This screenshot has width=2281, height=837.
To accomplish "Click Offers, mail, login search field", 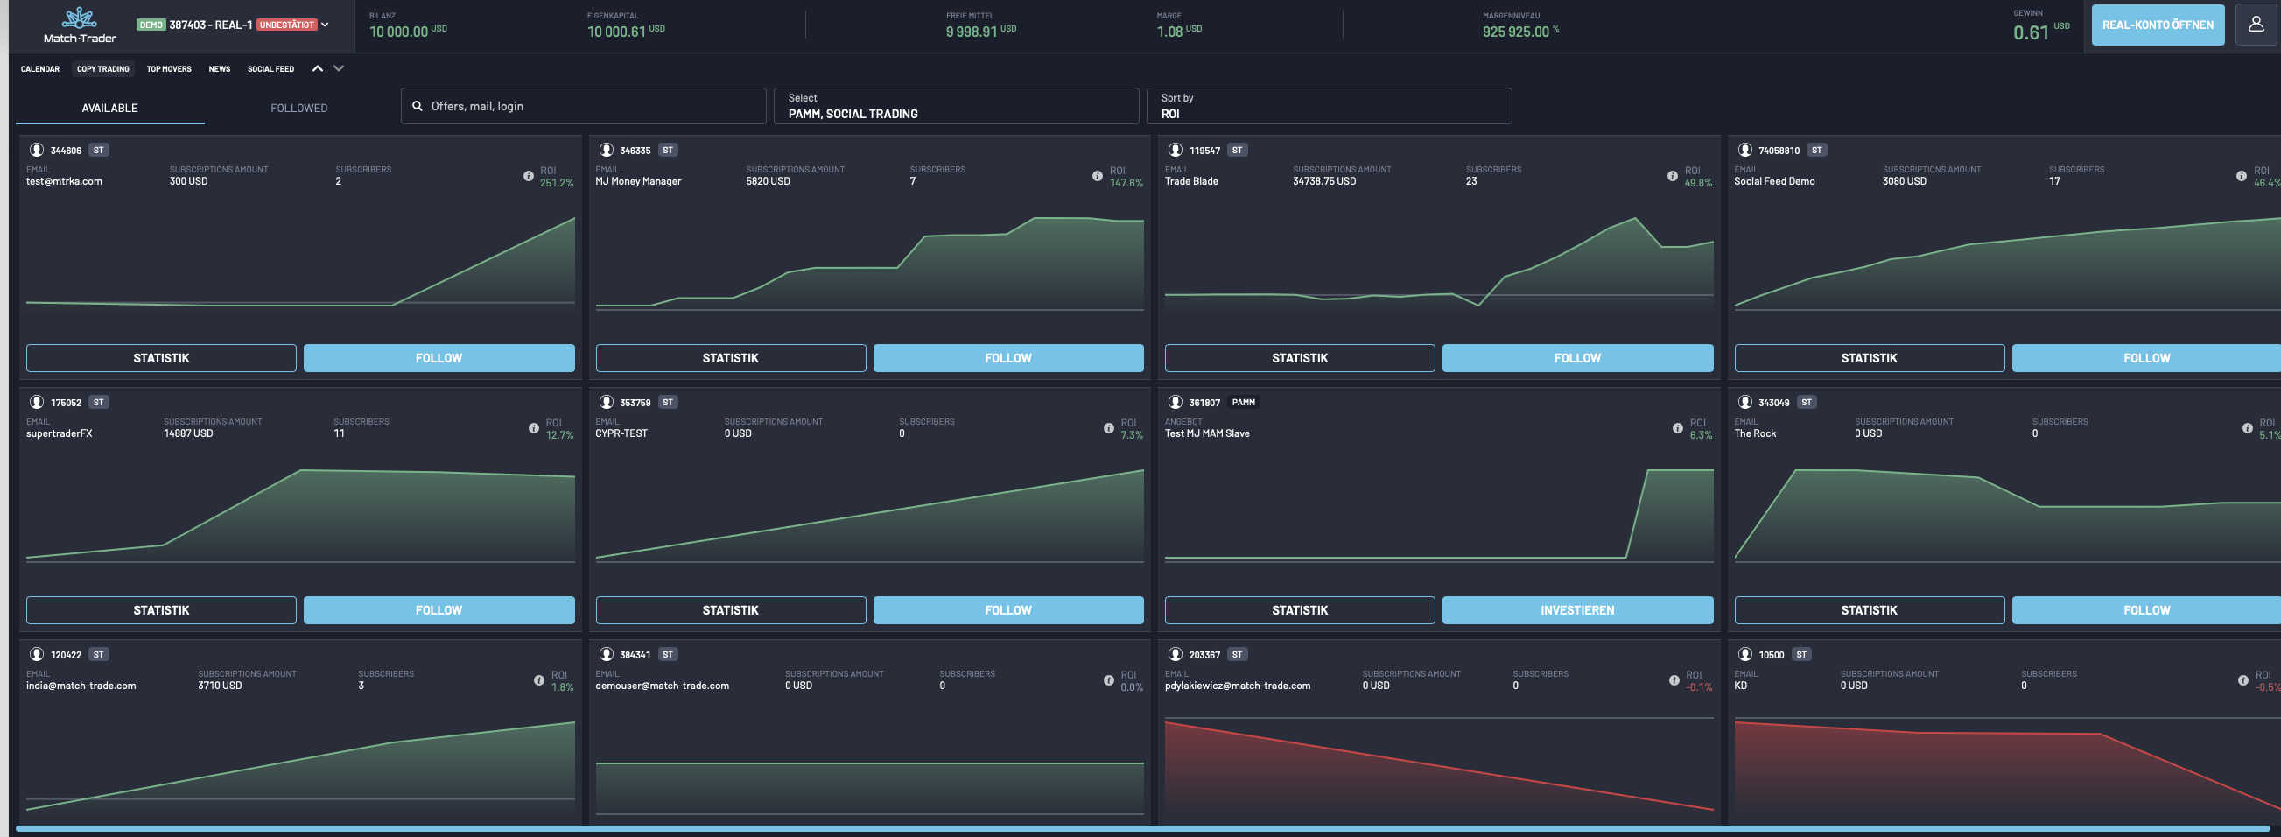I will point(584,106).
